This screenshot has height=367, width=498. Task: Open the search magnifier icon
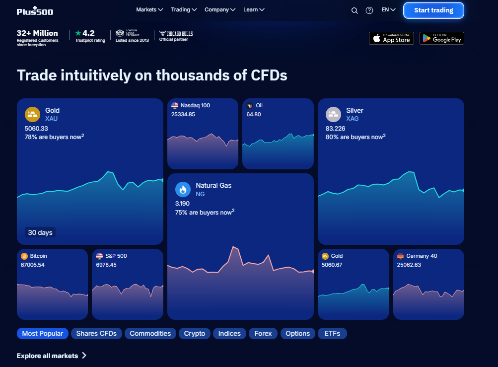(x=355, y=10)
